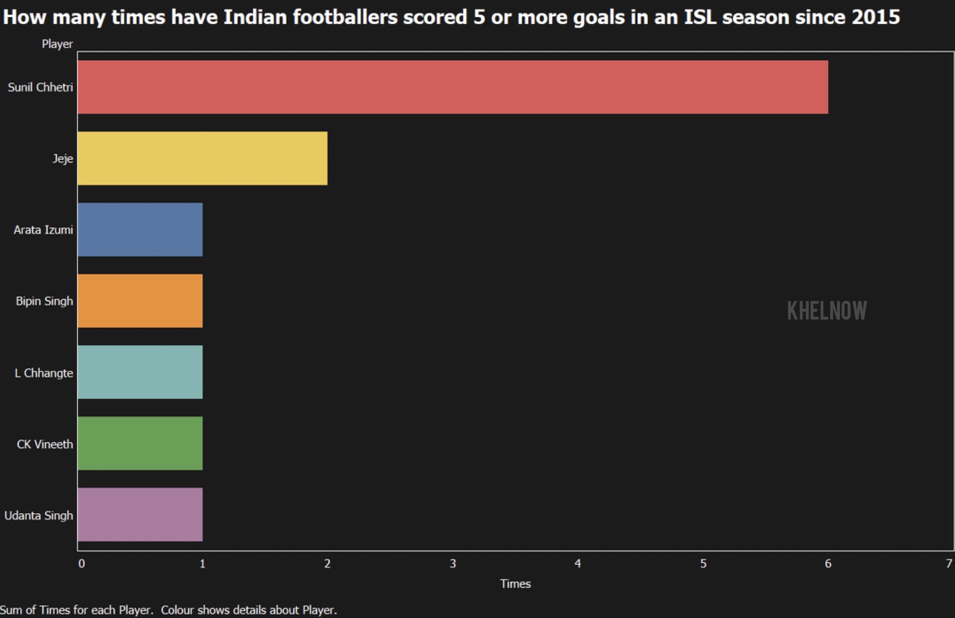This screenshot has width=955, height=618.
Task: Select the orange Bipin Singh bar
Action: [140, 301]
